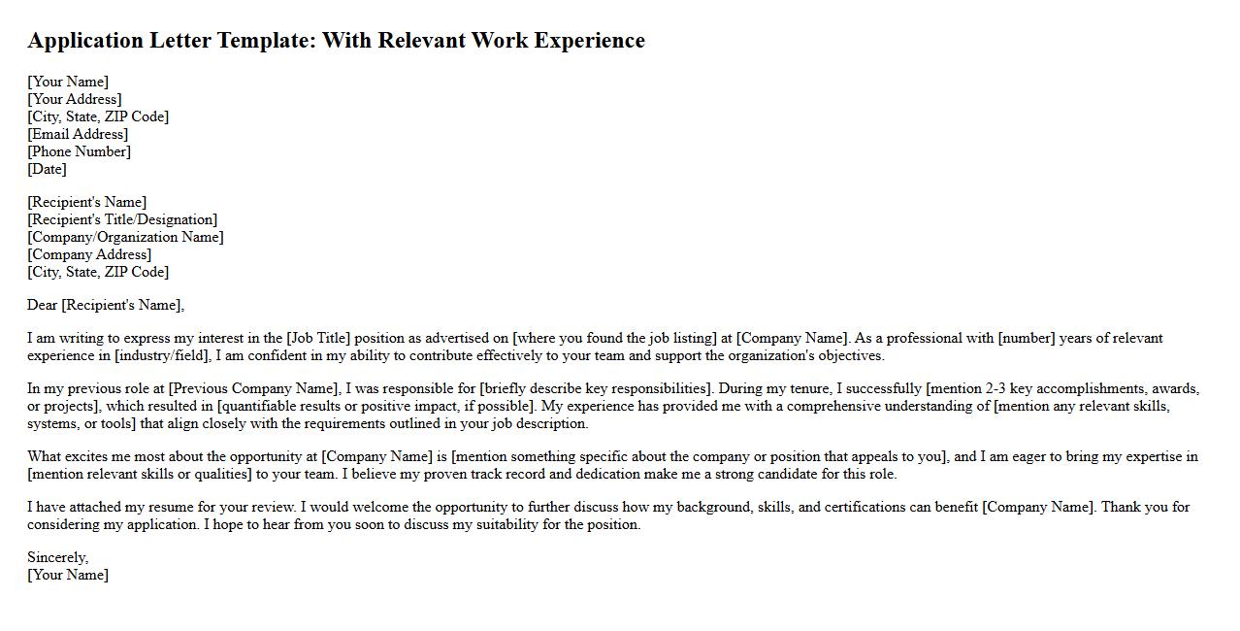Click the [where you found the job listing] placeholder
Screen dimensions: 1240x631
pyautogui.click(x=614, y=338)
